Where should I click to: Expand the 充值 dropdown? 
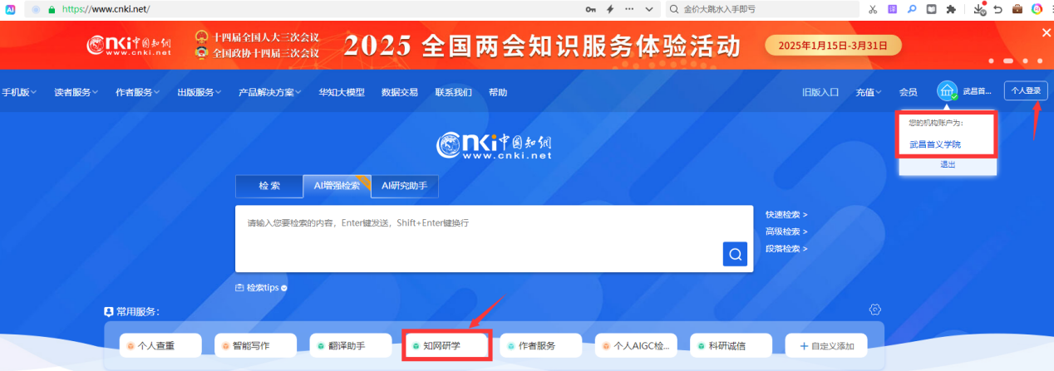click(x=869, y=92)
